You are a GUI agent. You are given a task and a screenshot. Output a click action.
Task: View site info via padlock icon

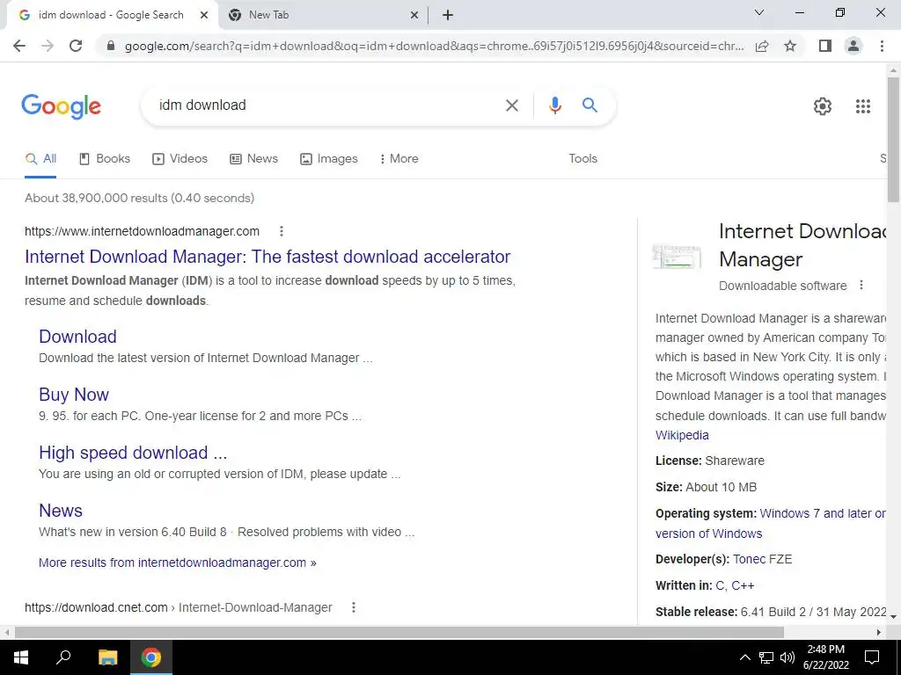[112, 46]
